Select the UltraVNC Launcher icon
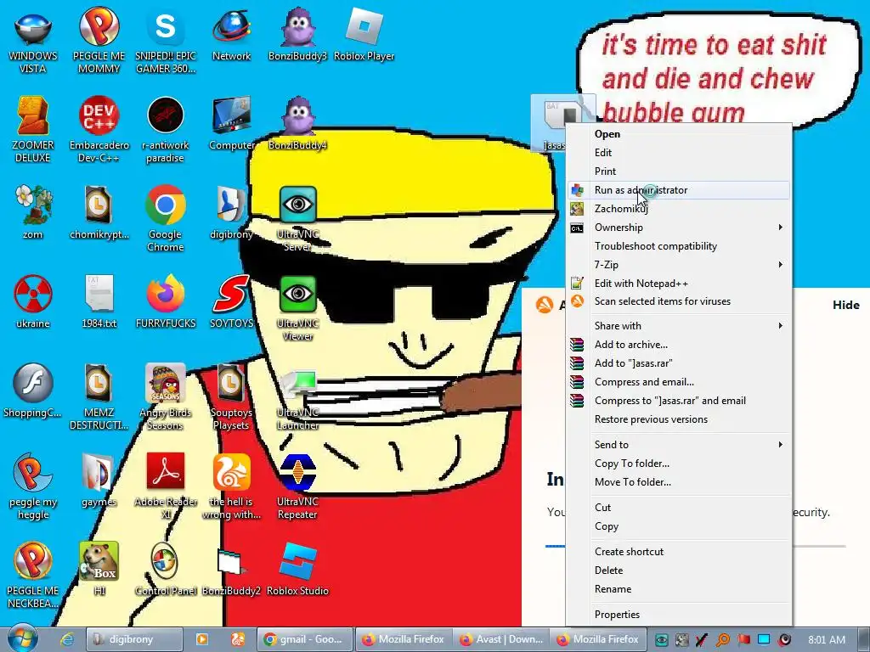This screenshot has height=652, width=870. 298,401
